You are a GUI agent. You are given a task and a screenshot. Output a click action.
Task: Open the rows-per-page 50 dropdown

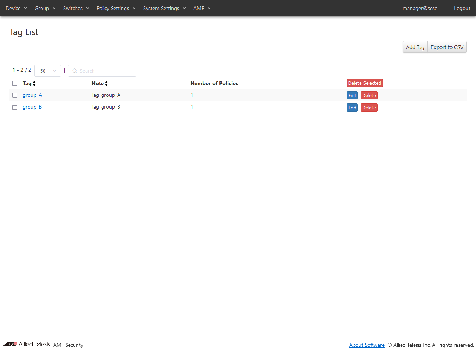coord(48,71)
